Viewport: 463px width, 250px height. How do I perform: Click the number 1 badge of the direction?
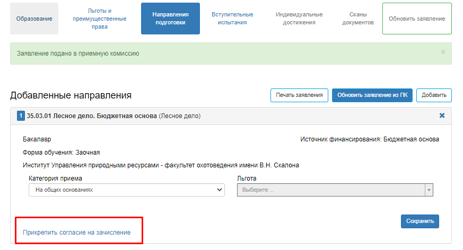pos(21,116)
